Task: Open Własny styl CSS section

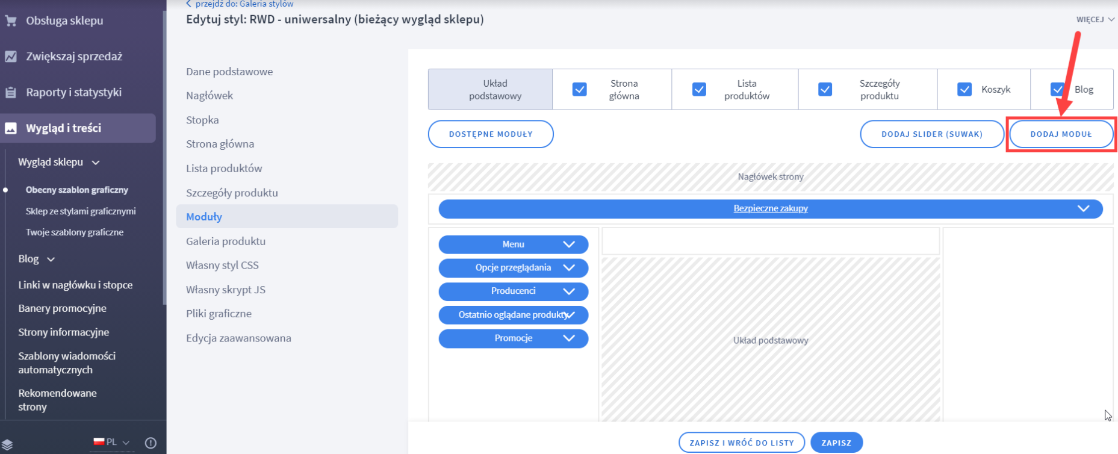Action: (222, 265)
